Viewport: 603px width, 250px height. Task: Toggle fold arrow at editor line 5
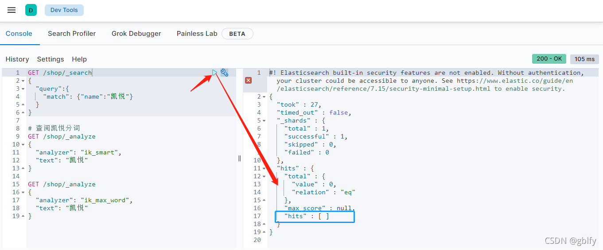coord(23,104)
